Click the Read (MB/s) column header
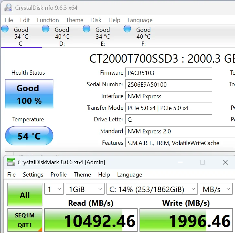This screenshot has width=235, height=233. (91, 203)
